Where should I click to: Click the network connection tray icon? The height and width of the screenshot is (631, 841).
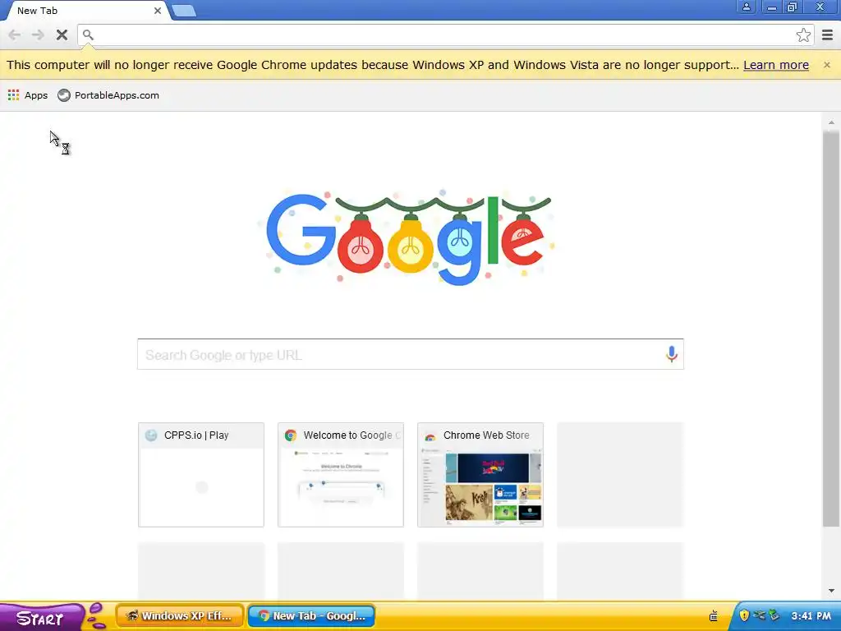click(759, 615)
